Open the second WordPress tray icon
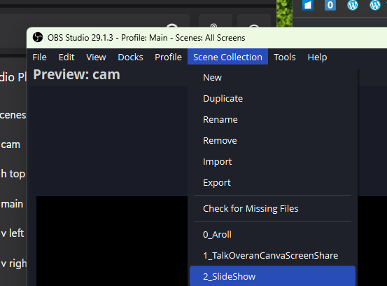 375,5
